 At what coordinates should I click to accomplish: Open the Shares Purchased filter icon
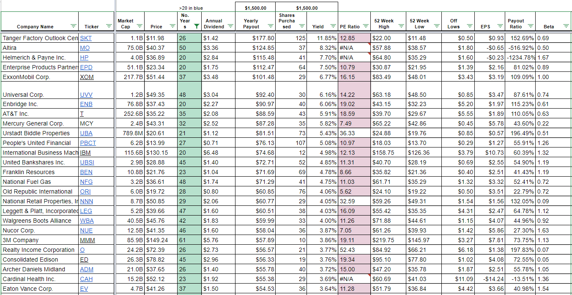click(301, 27)
